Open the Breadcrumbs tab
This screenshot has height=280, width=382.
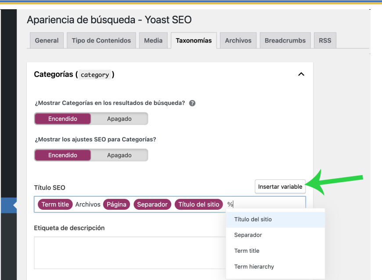[285, 40]
